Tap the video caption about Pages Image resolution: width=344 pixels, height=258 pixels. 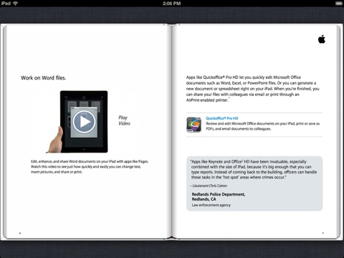click(90, 167)
